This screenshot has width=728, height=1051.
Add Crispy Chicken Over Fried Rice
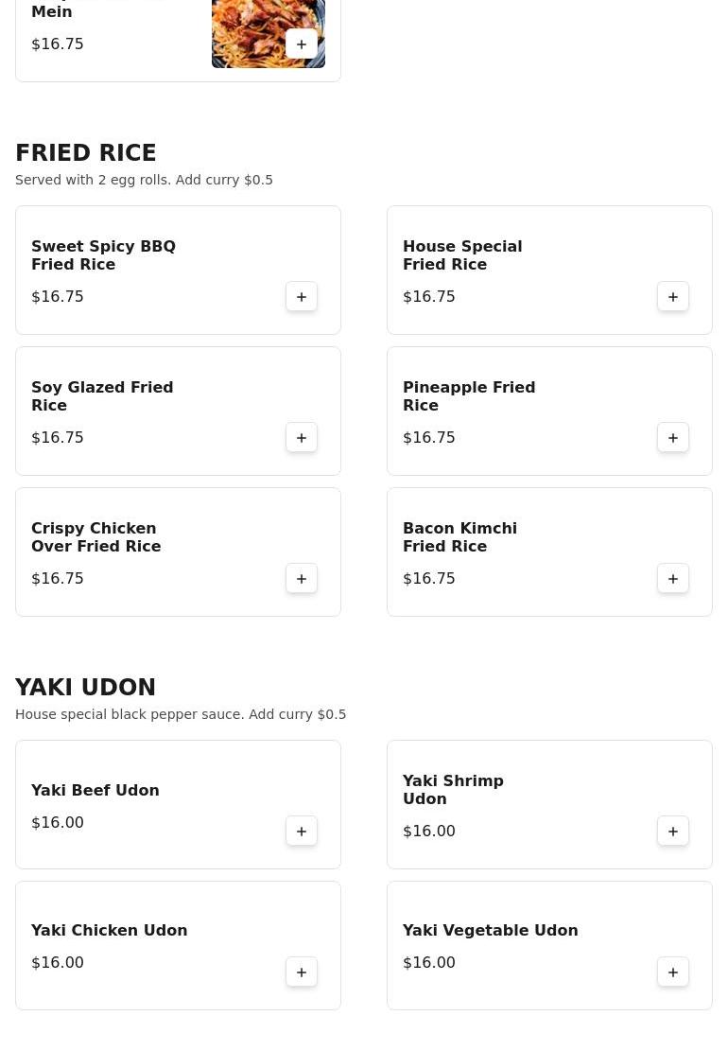(x=302, y=579)
